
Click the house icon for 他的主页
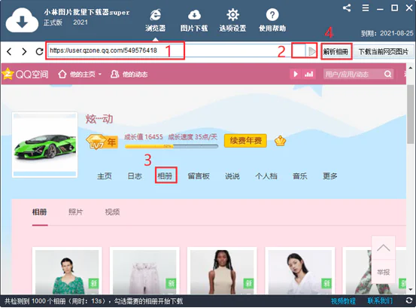point(62,74)
